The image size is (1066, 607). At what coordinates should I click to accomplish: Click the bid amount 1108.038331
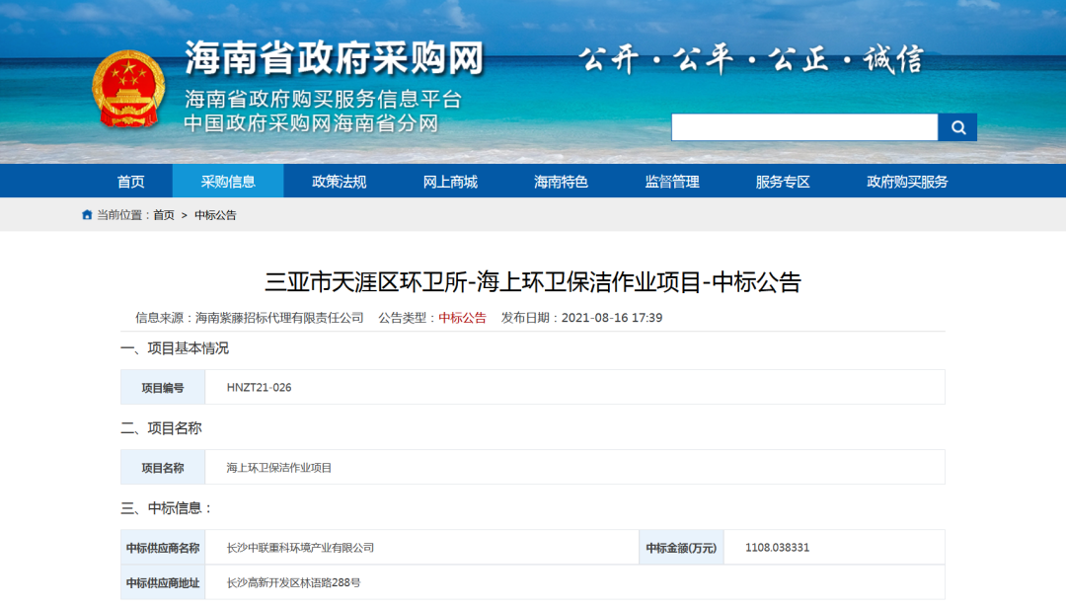click(777, 548)
